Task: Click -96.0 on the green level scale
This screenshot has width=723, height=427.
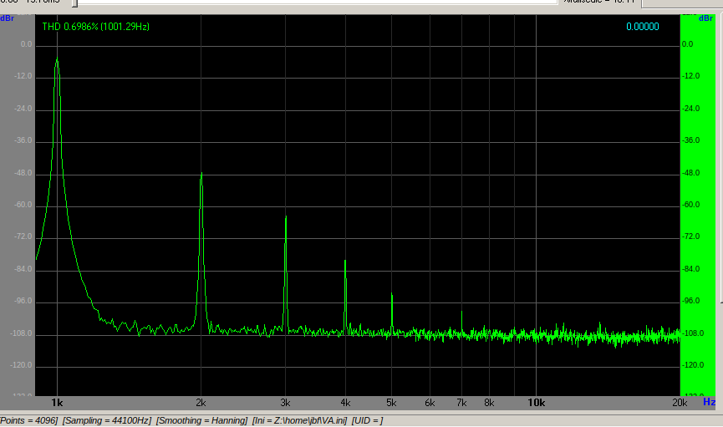Action: pyautogui.click(x=690, y=301)
